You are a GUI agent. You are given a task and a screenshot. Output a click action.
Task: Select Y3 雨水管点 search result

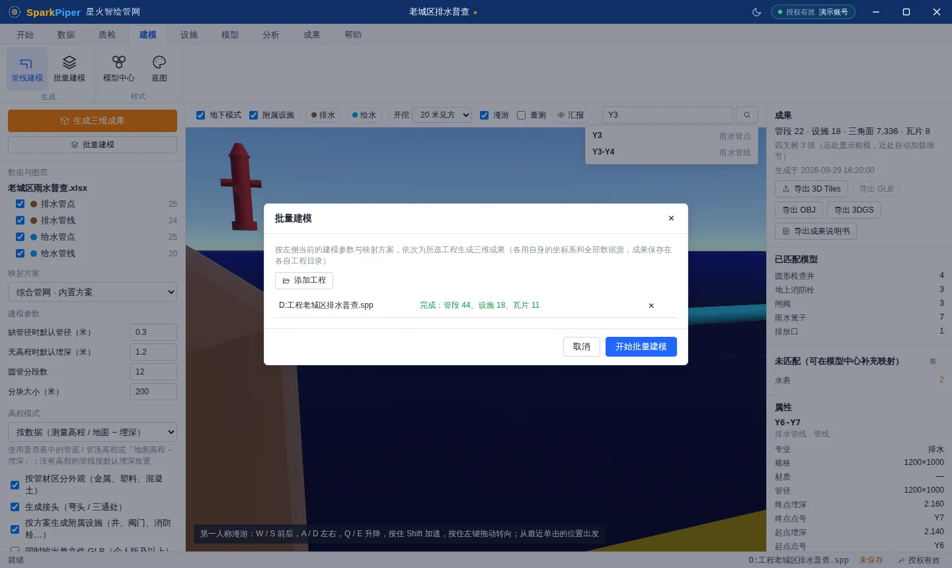coord(672,135)
